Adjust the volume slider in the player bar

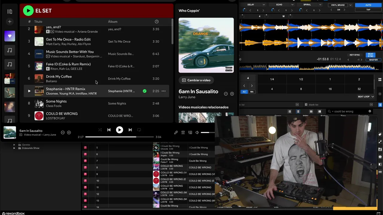208,132
